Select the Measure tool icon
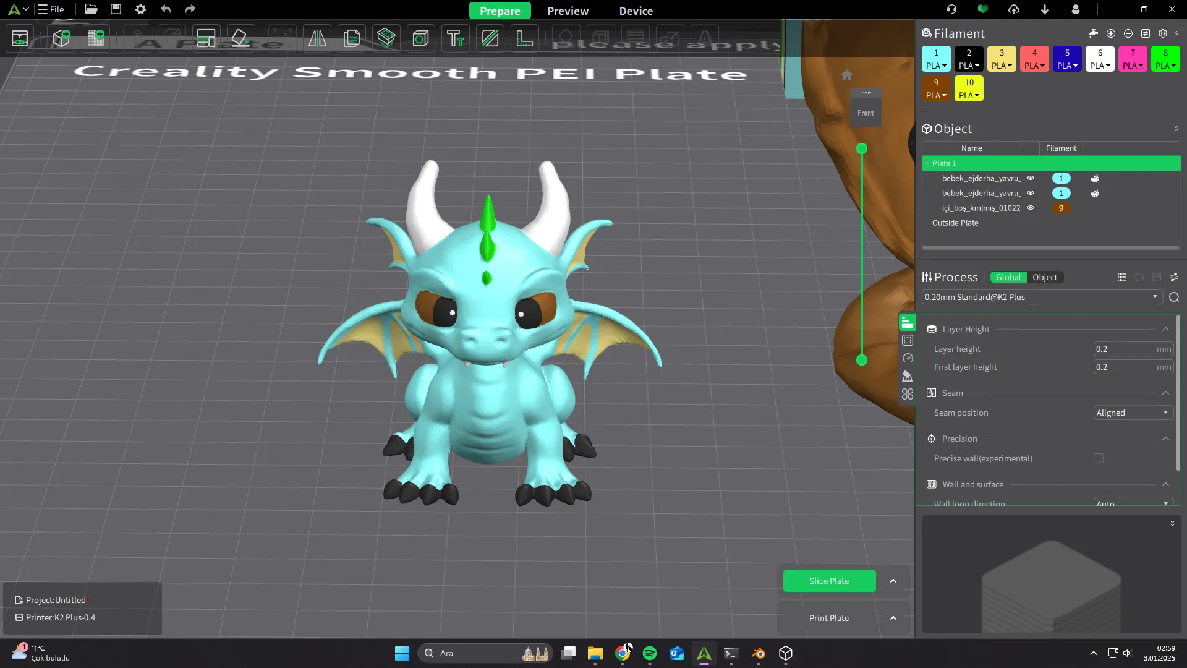Viewport: 1187px width, 668px height. point(524,38)
